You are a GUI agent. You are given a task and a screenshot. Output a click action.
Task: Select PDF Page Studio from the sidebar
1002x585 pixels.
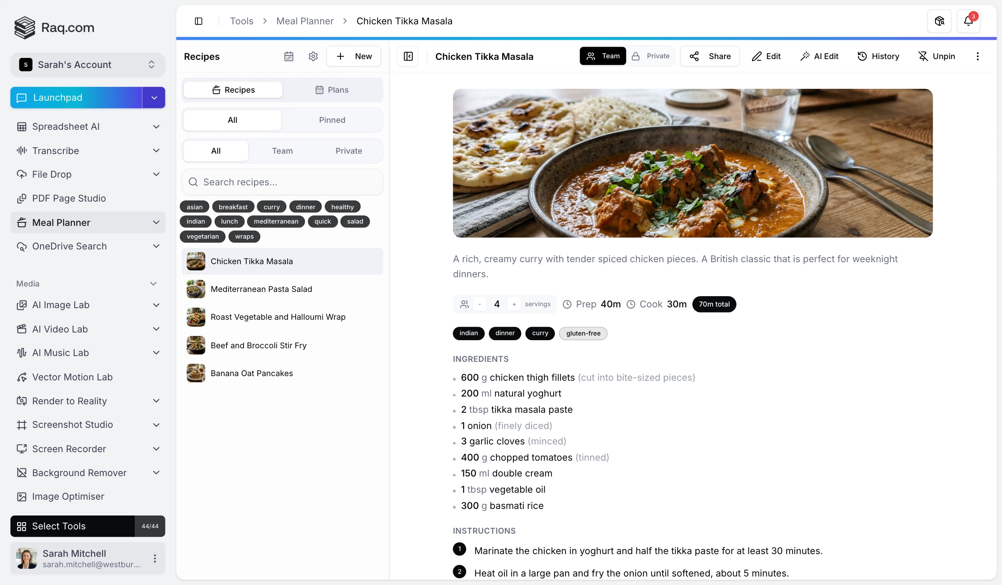[69, 198]
